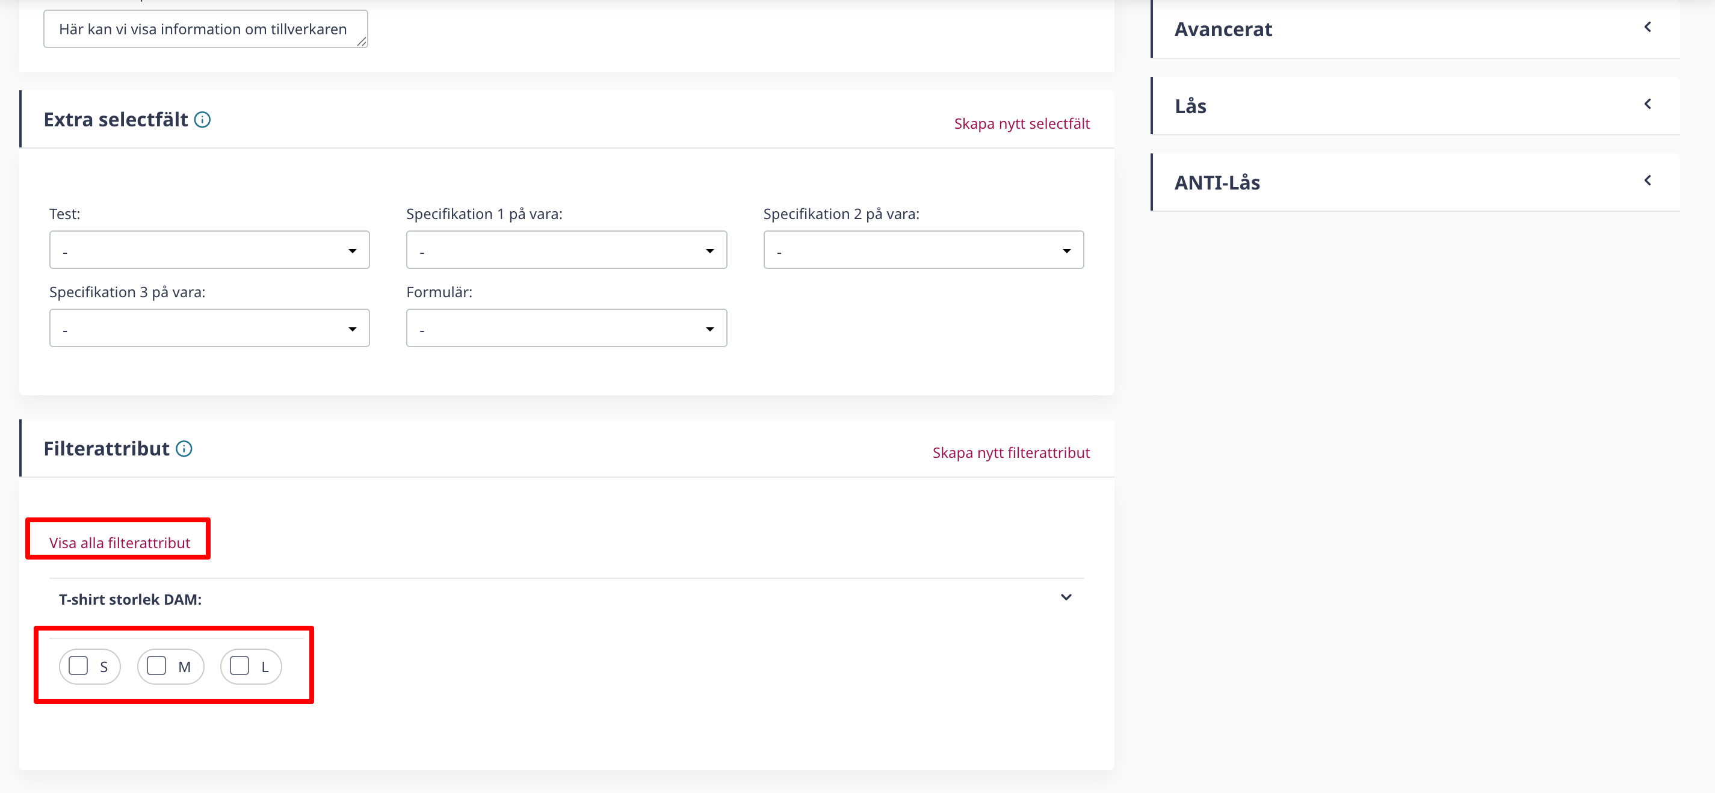The height and width of the screenshot is (793, 1715).
Task: Click Skapa nytt selectfält link
Action: 1022,124
